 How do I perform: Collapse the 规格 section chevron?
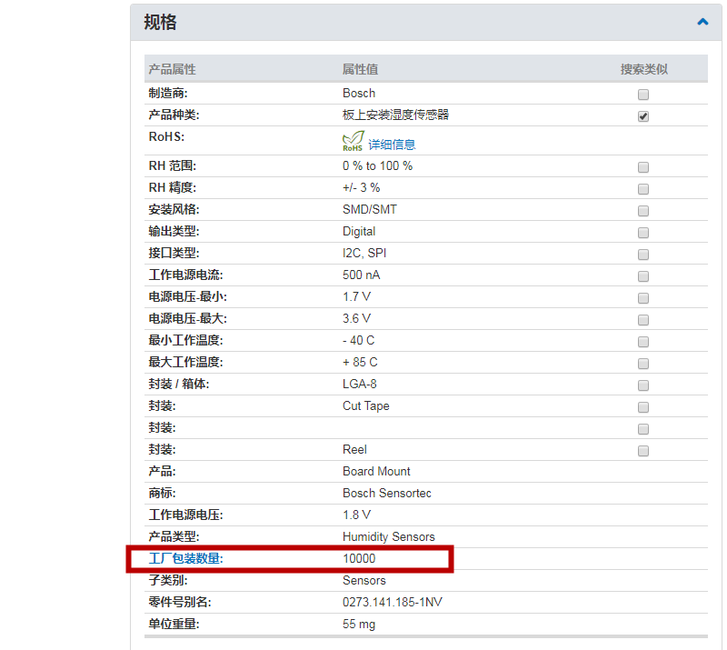click(702, 22)
